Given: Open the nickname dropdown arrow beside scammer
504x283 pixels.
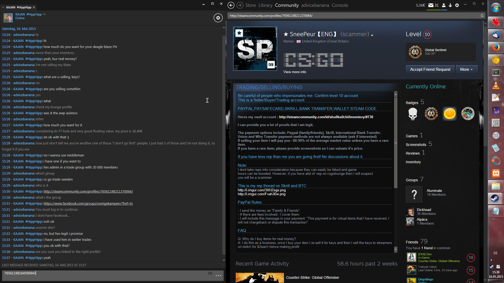Looking at the screenshot, I should click(372, 35).
